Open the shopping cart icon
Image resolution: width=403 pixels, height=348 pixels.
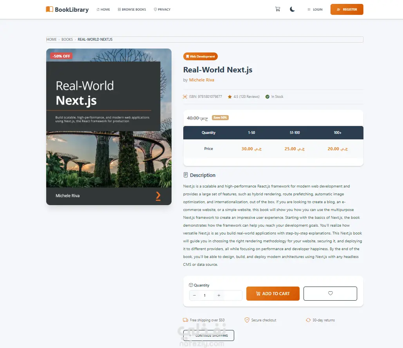(278, 9)
